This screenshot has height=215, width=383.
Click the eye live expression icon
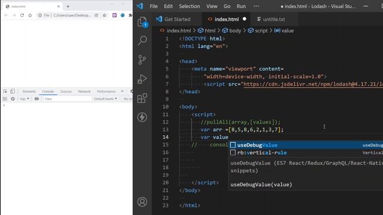pos(37,99)
